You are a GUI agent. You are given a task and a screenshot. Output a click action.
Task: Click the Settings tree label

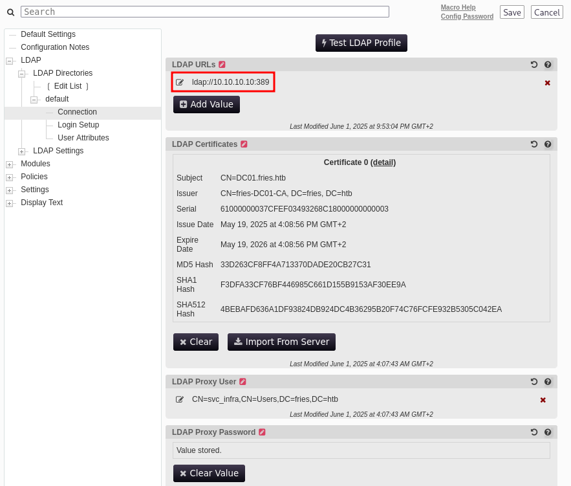point(34,190)
